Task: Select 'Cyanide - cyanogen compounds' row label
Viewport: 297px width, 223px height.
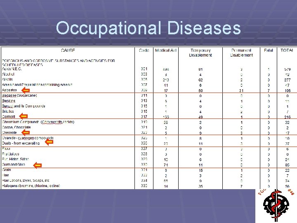Action: (28, 138)
